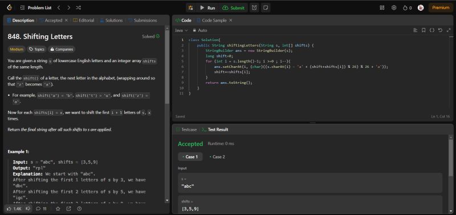Viewport: 456px width, 215px height.
Task: Like the problem with thumbs up
Action: [14, 209]
